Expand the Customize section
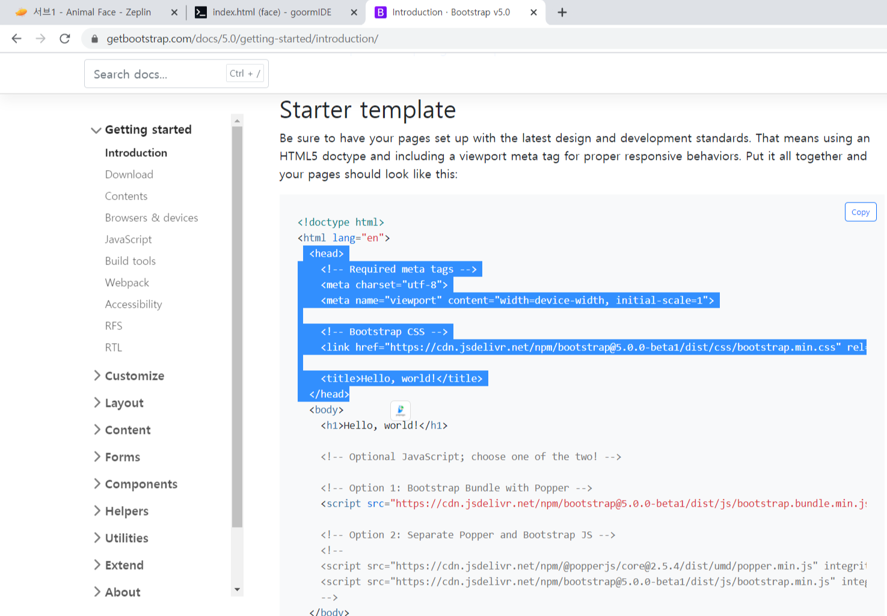This screenshot has height=616, width=887. 129,376
